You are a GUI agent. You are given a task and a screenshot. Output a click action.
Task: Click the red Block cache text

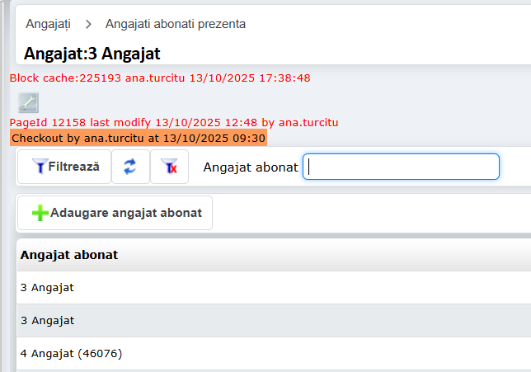(159, 78)
